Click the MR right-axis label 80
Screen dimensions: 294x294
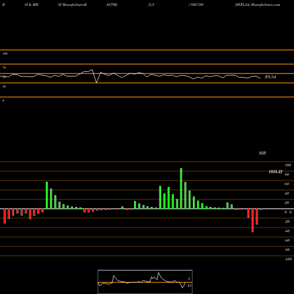point(287,175)
